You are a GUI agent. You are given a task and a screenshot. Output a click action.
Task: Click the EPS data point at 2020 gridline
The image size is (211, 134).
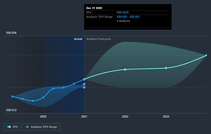click(x=43, y=97)
